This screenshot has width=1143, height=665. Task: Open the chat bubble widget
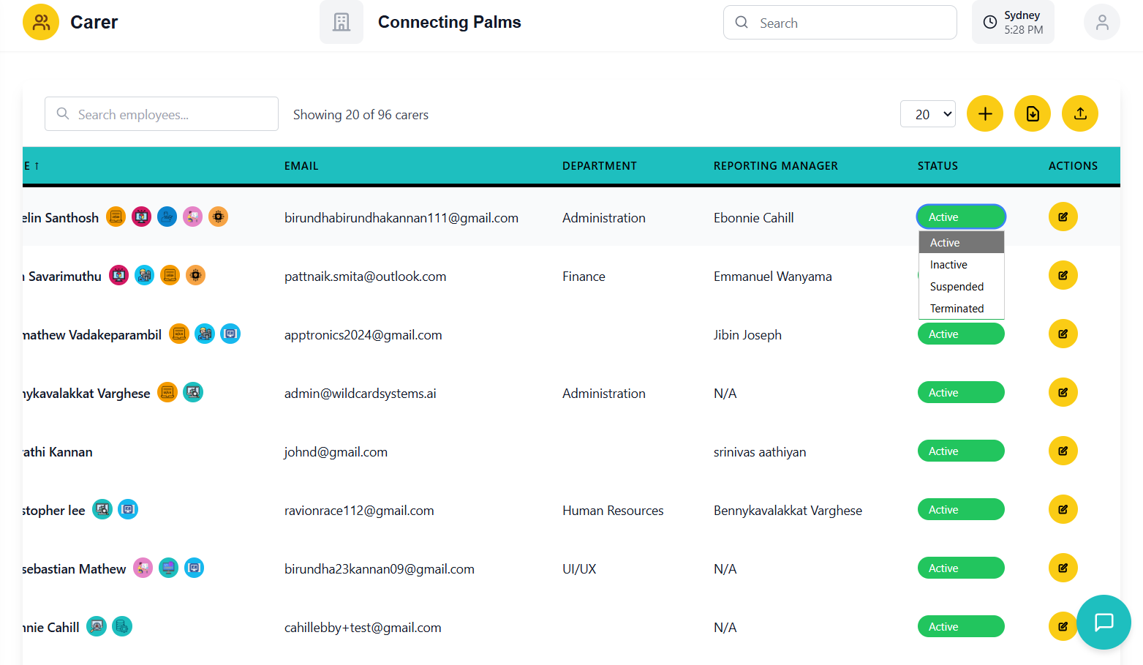coord(1104,622)
